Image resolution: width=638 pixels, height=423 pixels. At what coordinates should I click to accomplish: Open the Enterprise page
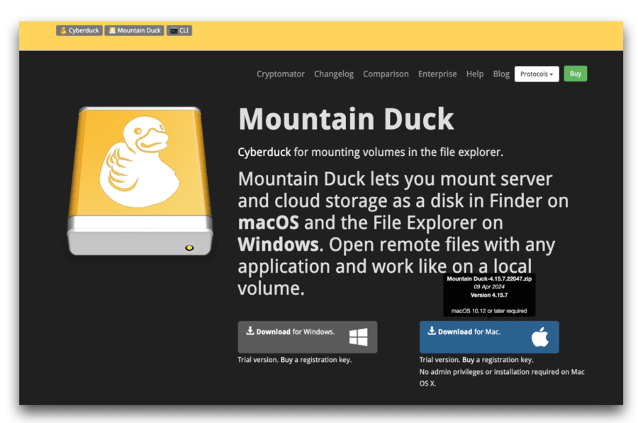point(437,74)
